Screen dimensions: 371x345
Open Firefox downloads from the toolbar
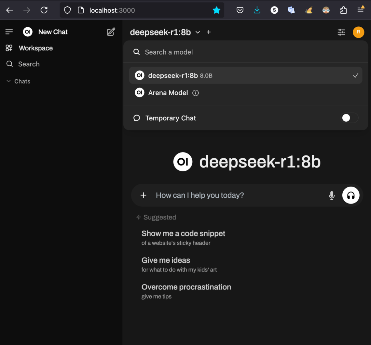pos(257,10)
